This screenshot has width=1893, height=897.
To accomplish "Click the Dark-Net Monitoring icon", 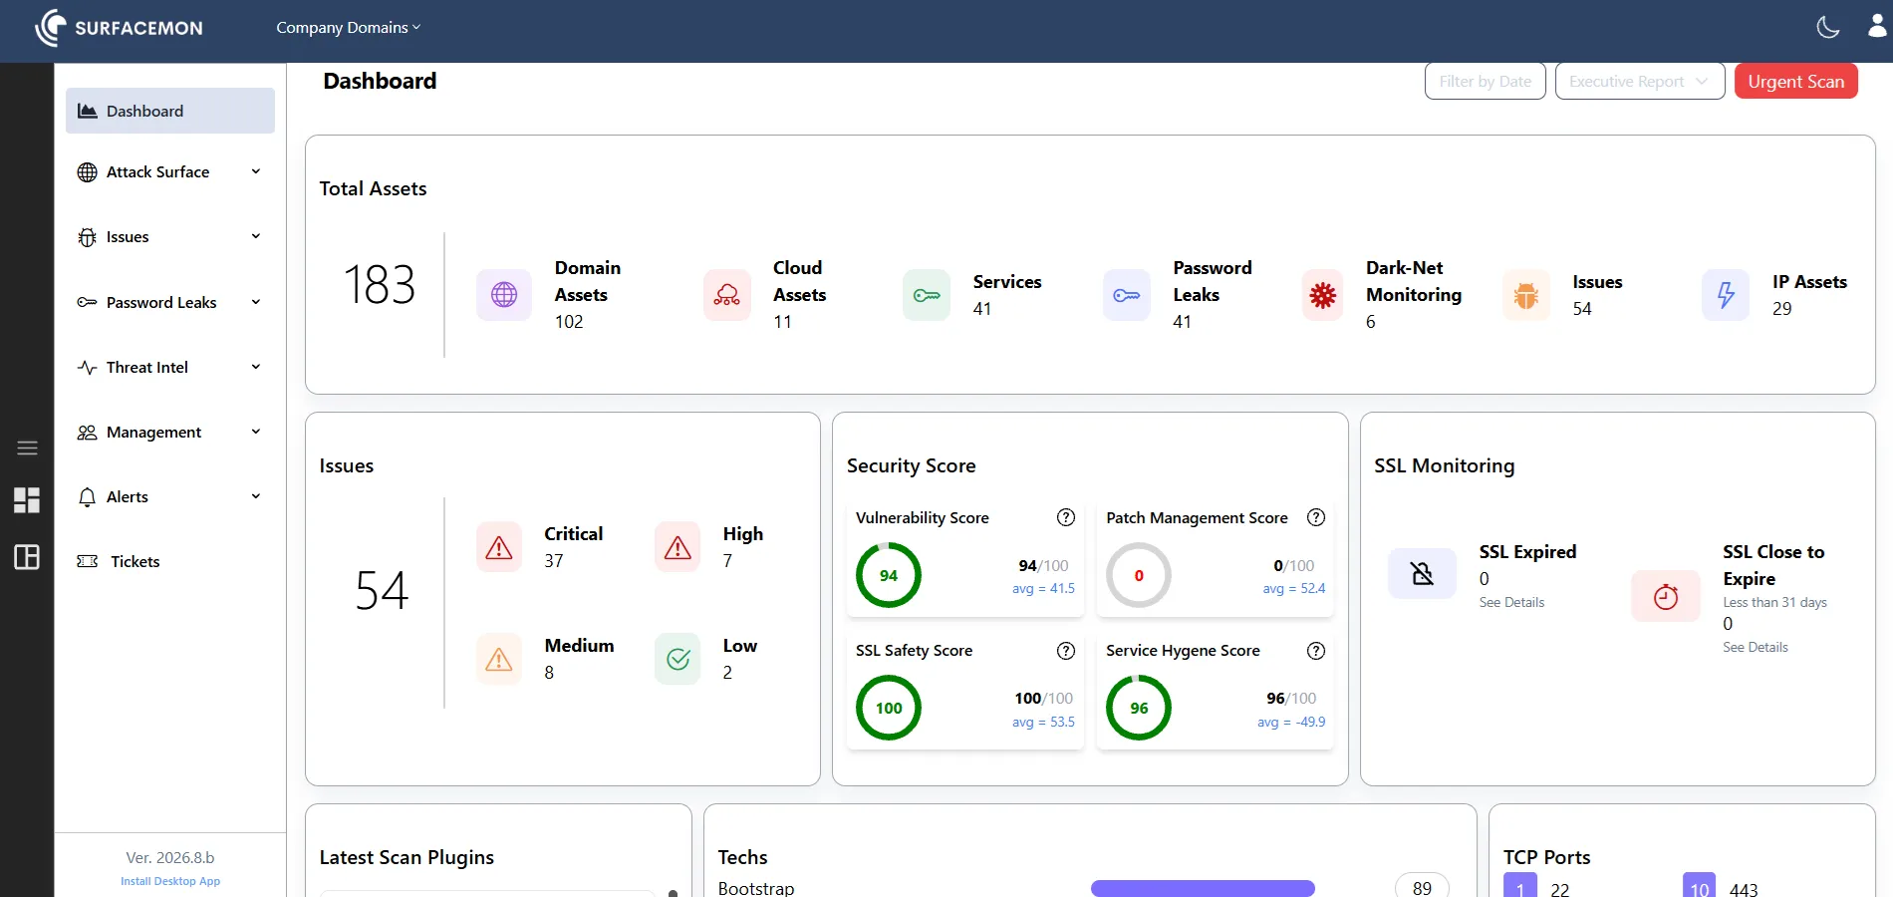I will pos(1323,295).
